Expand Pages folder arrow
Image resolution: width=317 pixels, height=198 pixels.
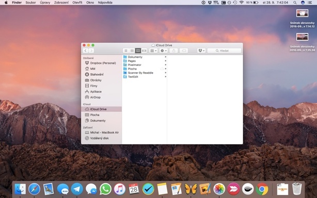tap(166, 61)
